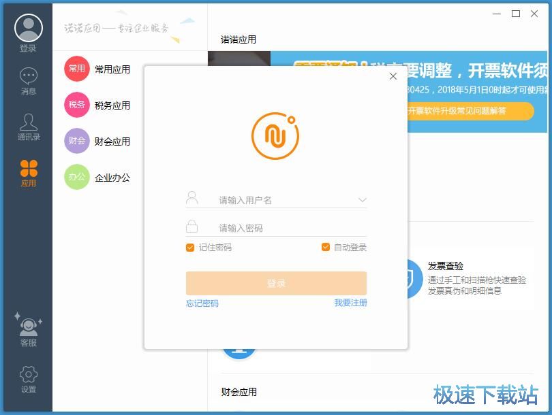Click 开票软件升级常见问题解答 banner button

click(471, 111)
